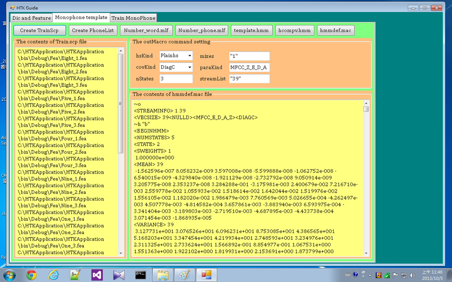Viewport: 452px width, 282px height.
Task: Click the blue help question-mark tray icon
Action: click(x=355, y=275)
